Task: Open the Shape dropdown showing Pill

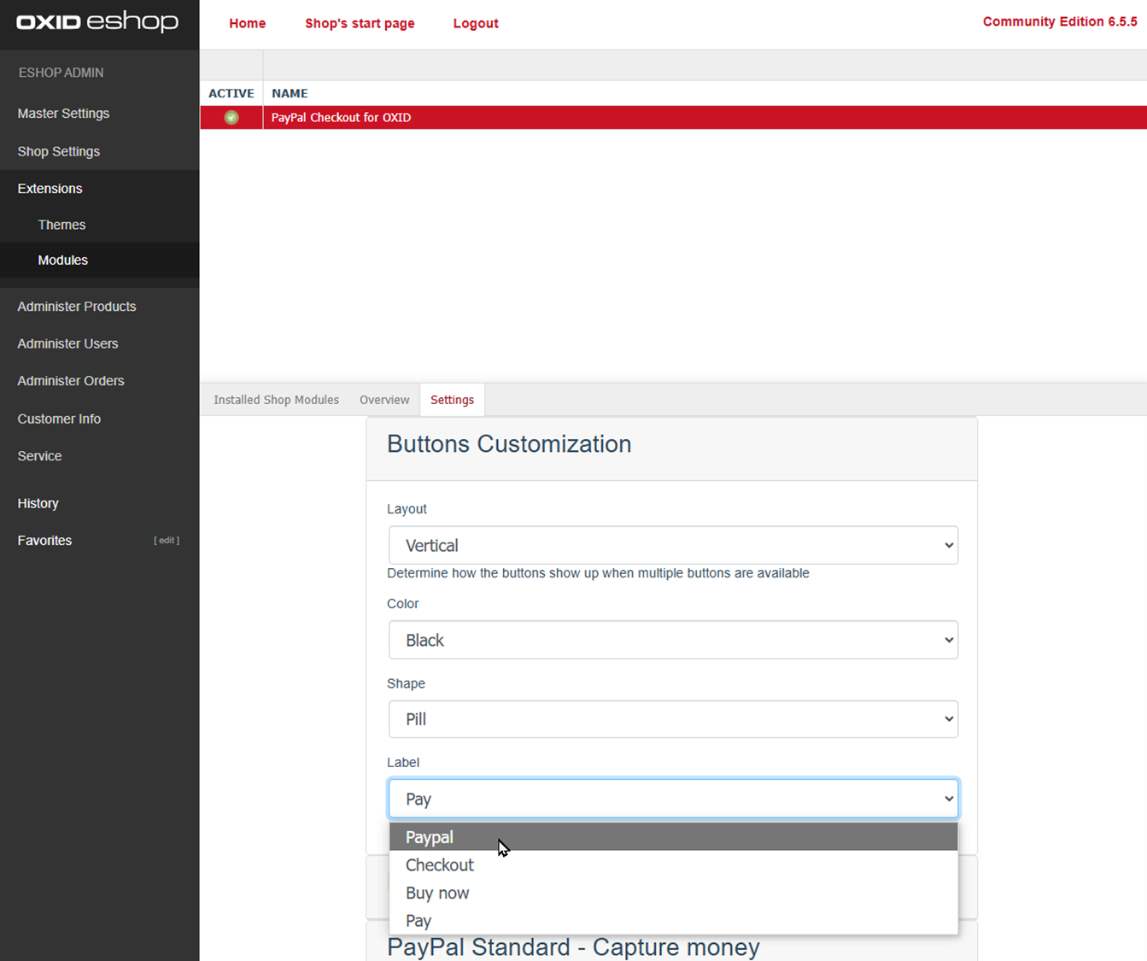Action: (673, 719)
